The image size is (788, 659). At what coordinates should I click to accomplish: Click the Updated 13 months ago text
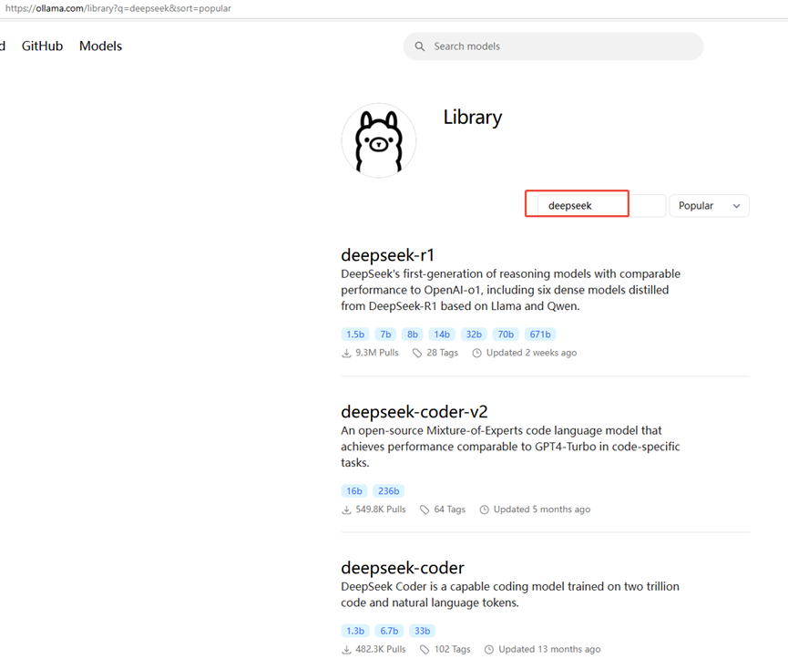point(549,650)
